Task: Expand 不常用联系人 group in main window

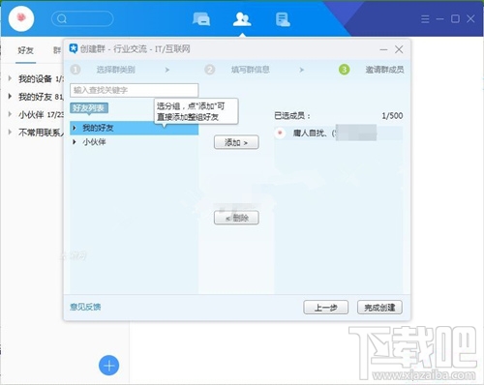Action: [10, 132]
